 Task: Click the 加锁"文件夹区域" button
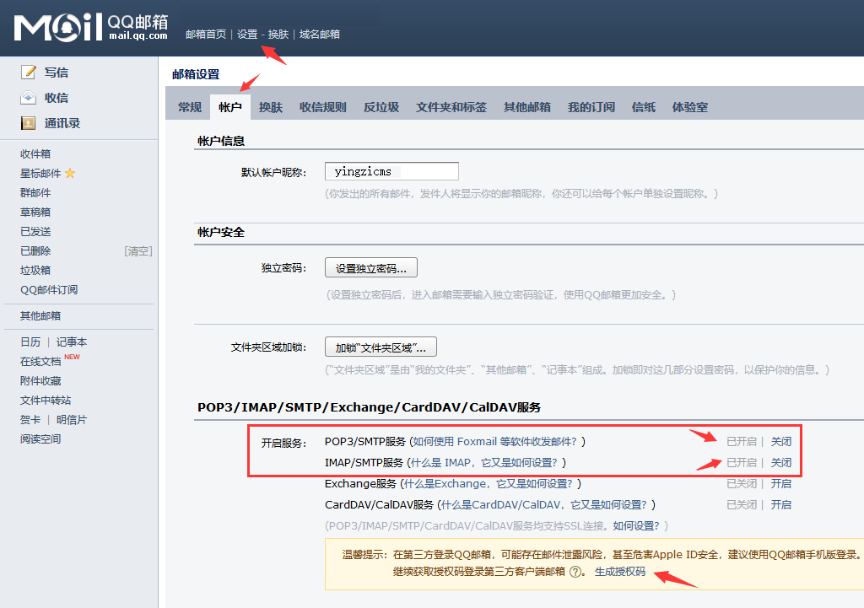tap(381, 347)
